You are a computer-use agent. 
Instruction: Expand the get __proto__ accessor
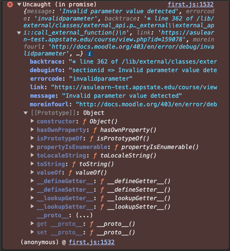tap(32, 224)
